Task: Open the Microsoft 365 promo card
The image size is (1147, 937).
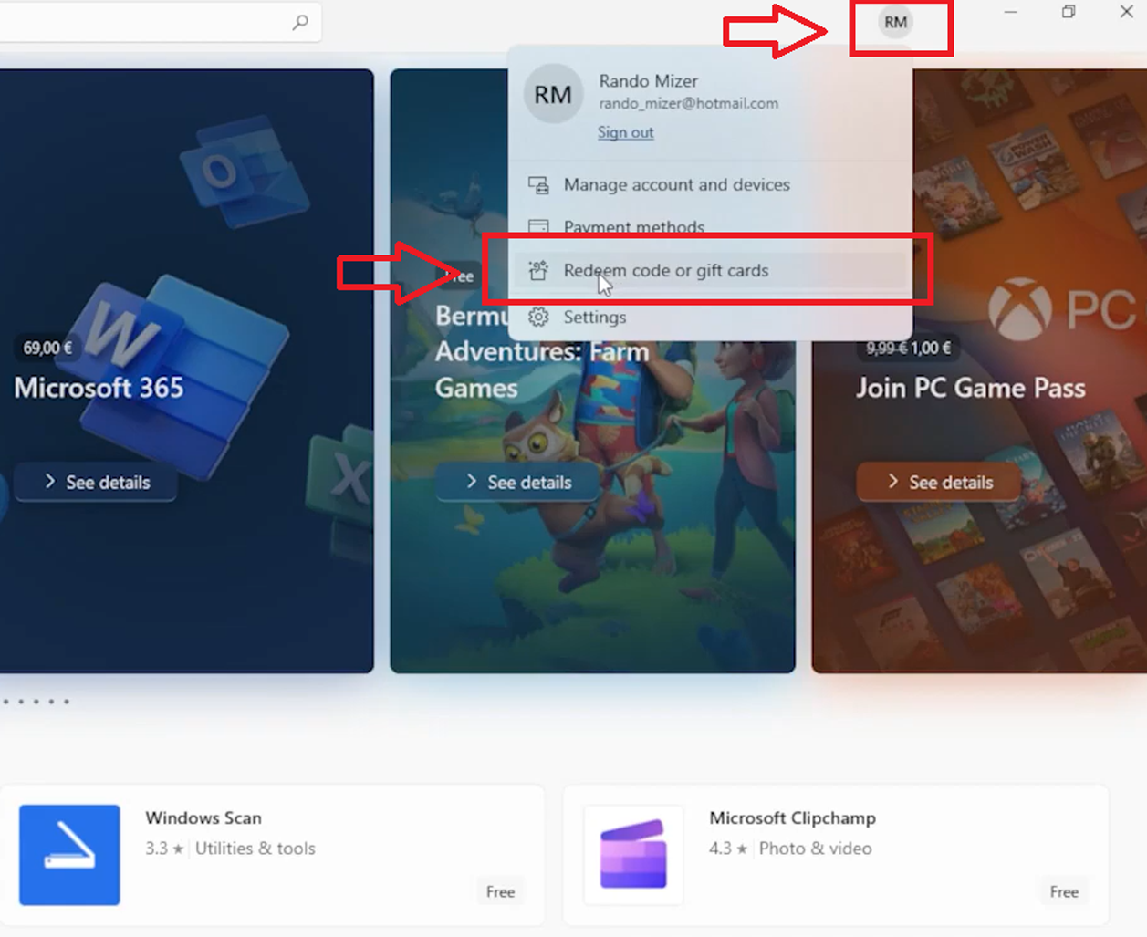Action: click(x=186, y=370)
